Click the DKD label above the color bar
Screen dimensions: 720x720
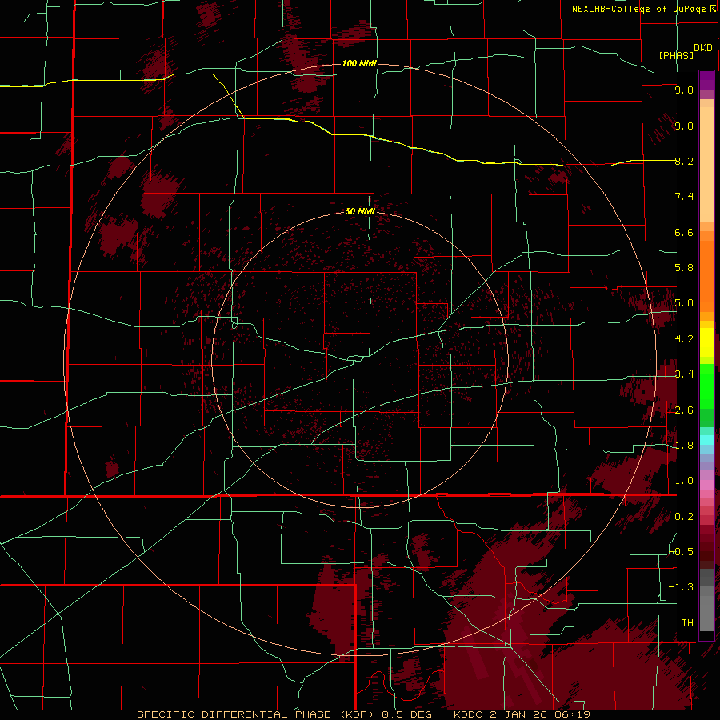tap(703, 47)
